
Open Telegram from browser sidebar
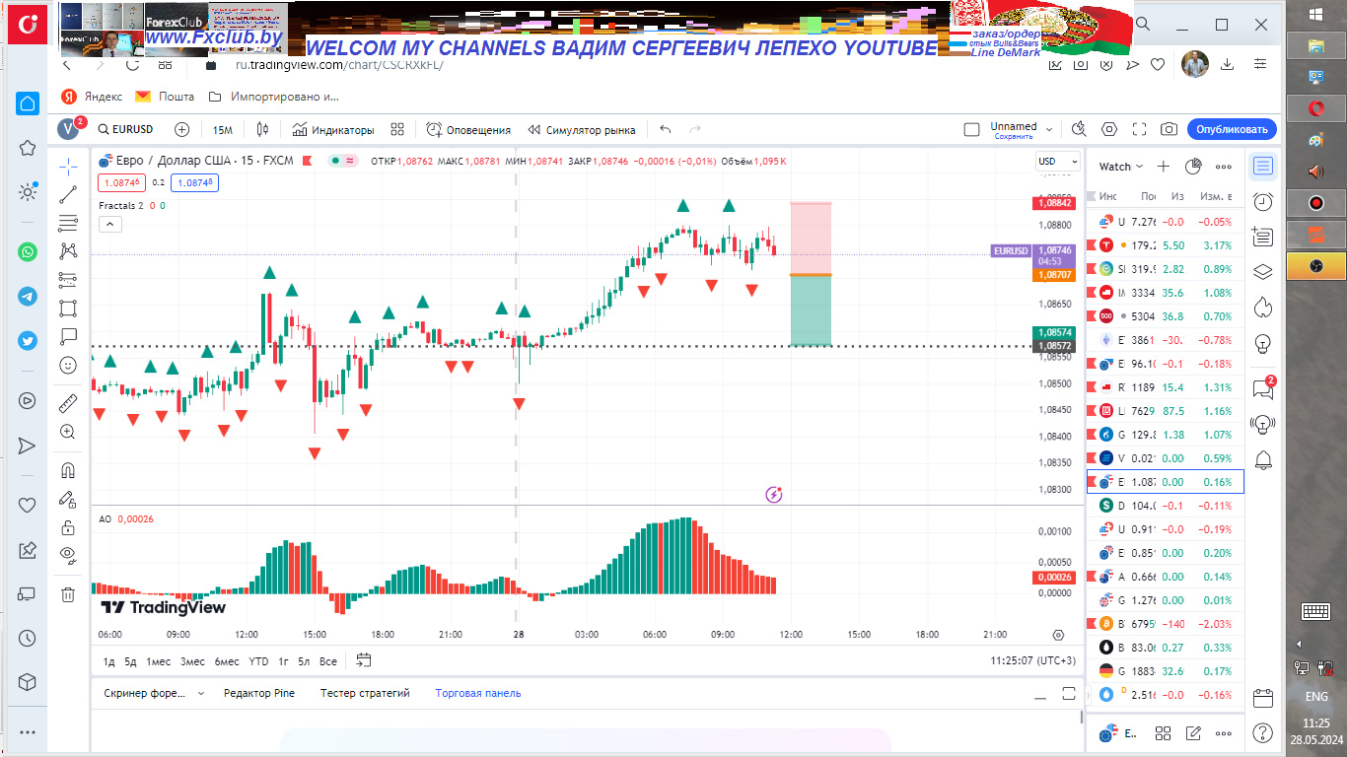pyautogui.click(x=28, y=297)
